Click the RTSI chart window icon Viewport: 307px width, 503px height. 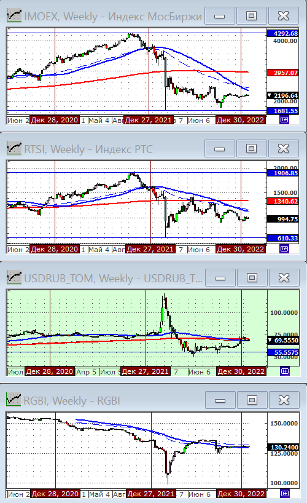[x=14, y=148]
